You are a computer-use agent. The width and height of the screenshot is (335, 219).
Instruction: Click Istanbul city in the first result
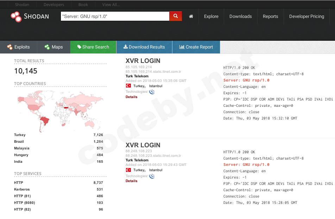tap(156, 86)
